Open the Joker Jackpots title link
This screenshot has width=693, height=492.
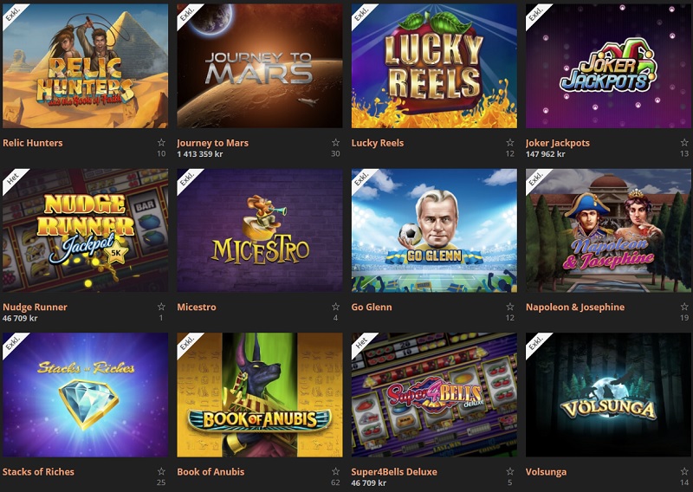point(557,143)
